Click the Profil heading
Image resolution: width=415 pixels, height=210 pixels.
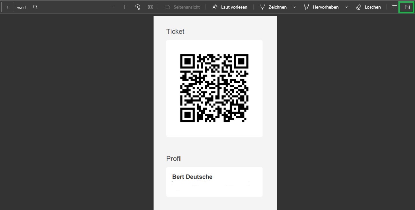(174, 159)
